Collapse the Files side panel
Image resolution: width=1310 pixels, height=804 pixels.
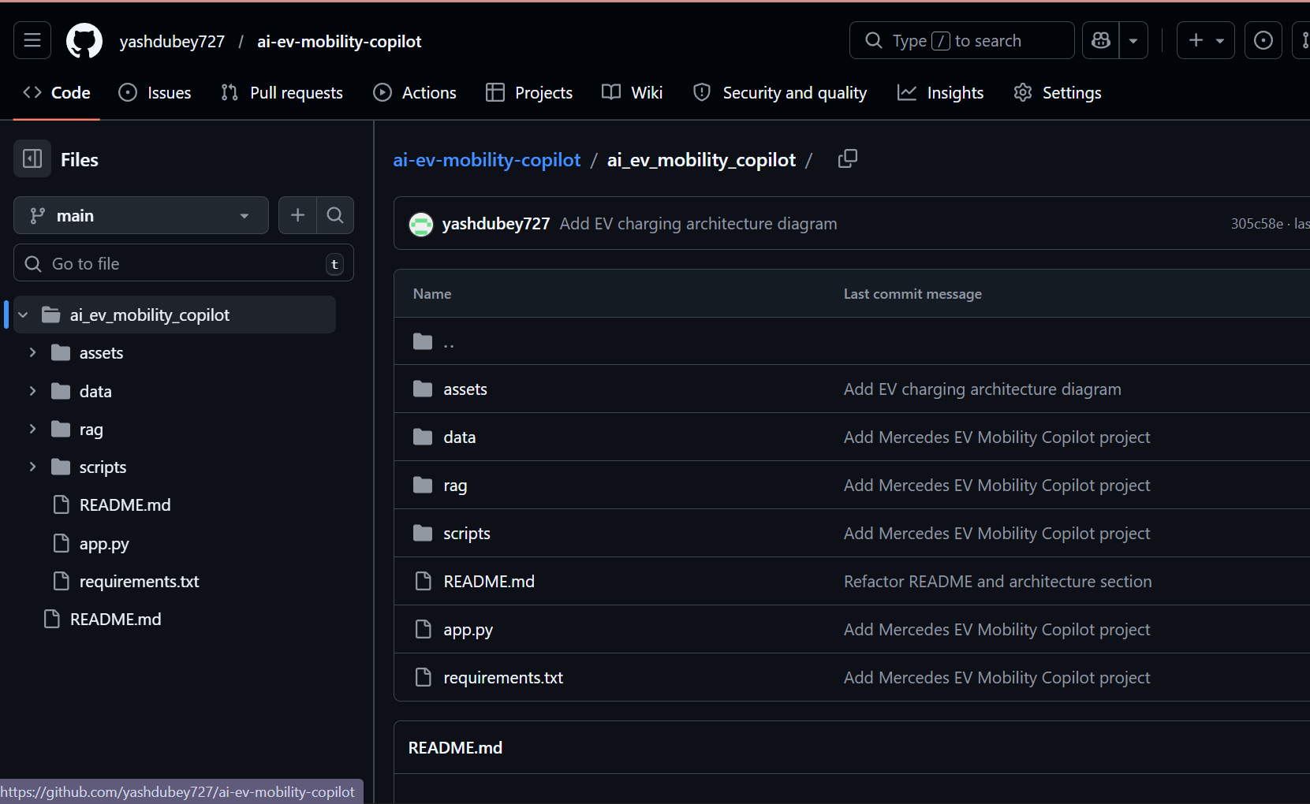32,159
